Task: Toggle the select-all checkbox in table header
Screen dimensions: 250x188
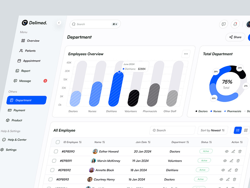Action: click(x=58, y=142)
